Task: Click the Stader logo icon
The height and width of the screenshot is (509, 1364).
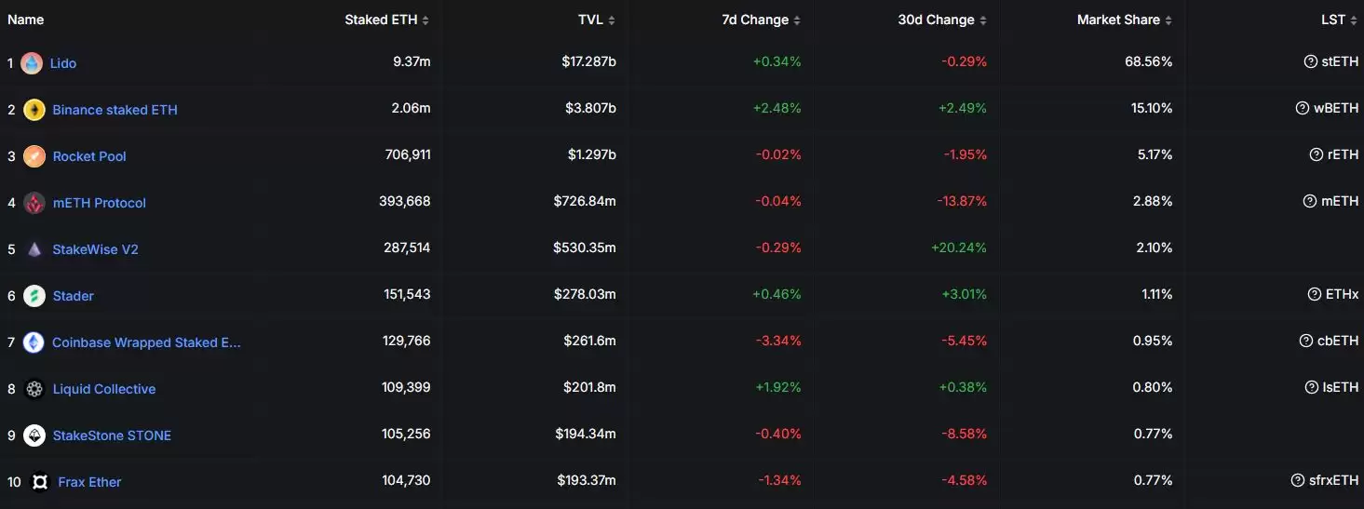Action: [x=34, y=296]
